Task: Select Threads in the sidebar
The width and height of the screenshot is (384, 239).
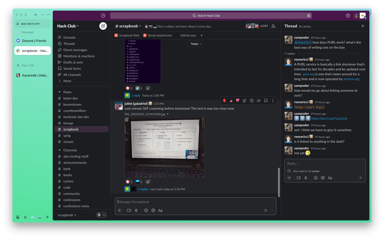Action: [x=69, y=44]
